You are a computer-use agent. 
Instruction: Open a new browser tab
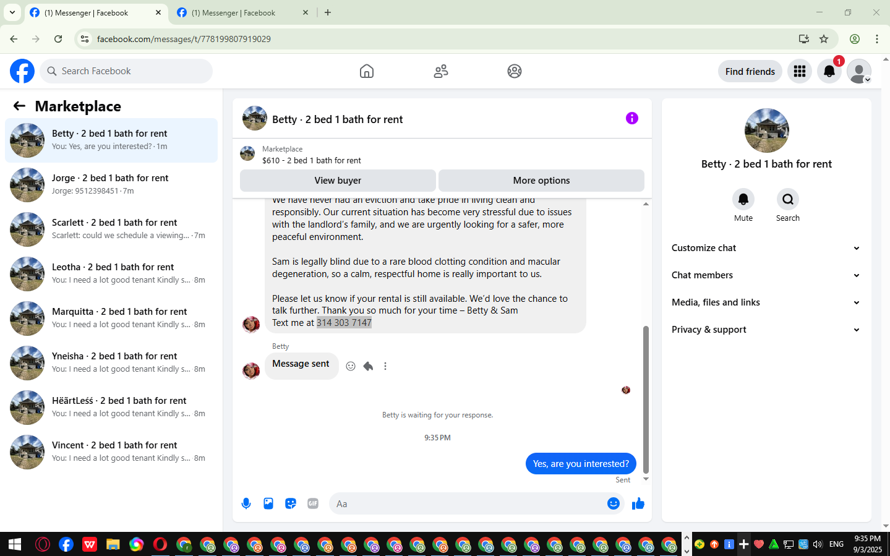click(x=328, y=12)
